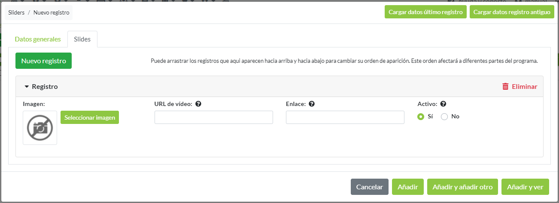This screenshot has height=203, width=559.
Task: Click the help icon next to Enlace
Action: click(x=312, y=104)
